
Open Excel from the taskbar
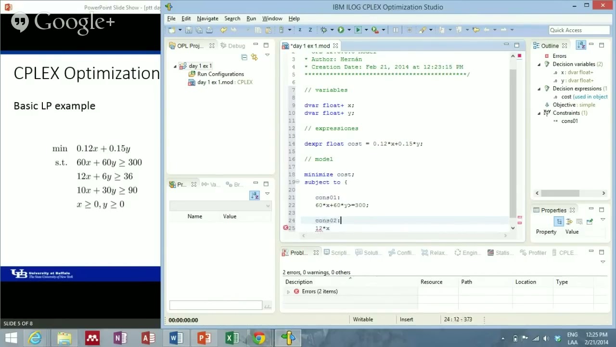coord(232,338)
